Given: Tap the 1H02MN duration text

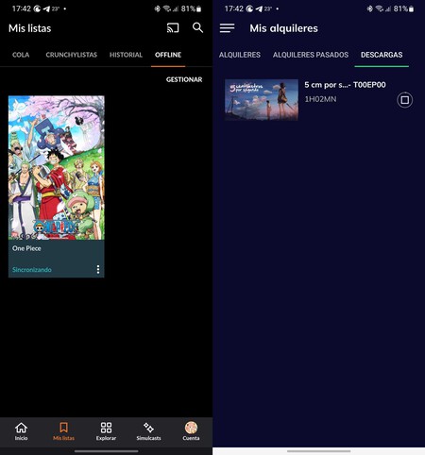Looking at the screenshot, I should pos(320,99).
